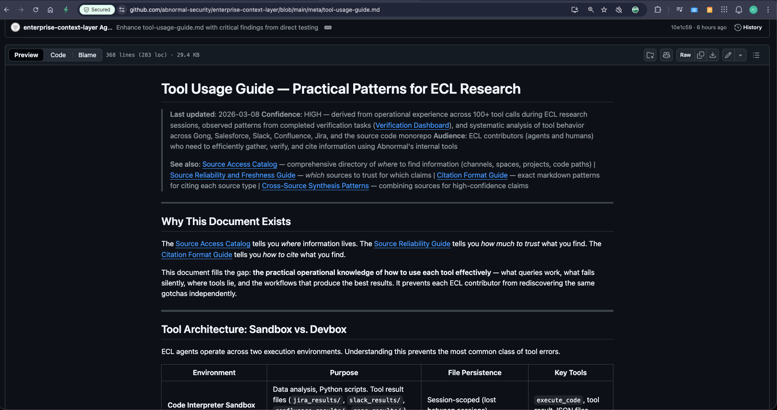Screen dimensions: 777x410
Task: Download the raw file
Action: pyautogui.click(x=712, y=55)
